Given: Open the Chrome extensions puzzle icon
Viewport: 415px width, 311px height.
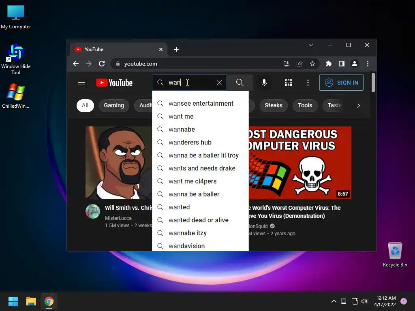Looking at the screenshot, I should (x=328, y=64).
